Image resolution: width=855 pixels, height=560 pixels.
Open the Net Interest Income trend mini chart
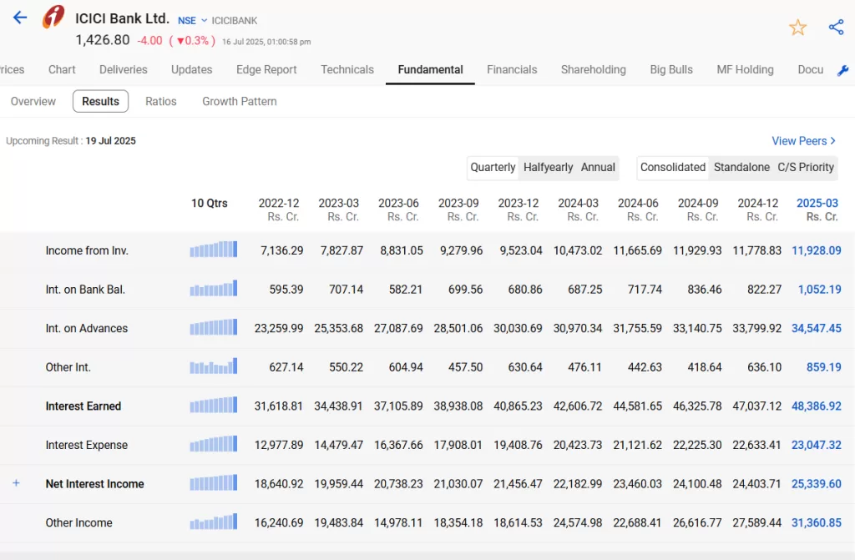pyautogui.click(x=214, y=482)
